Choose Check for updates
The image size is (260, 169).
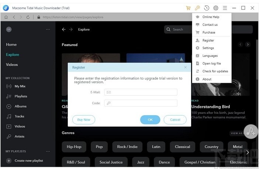pyautogui.click(x=212, y=71)
